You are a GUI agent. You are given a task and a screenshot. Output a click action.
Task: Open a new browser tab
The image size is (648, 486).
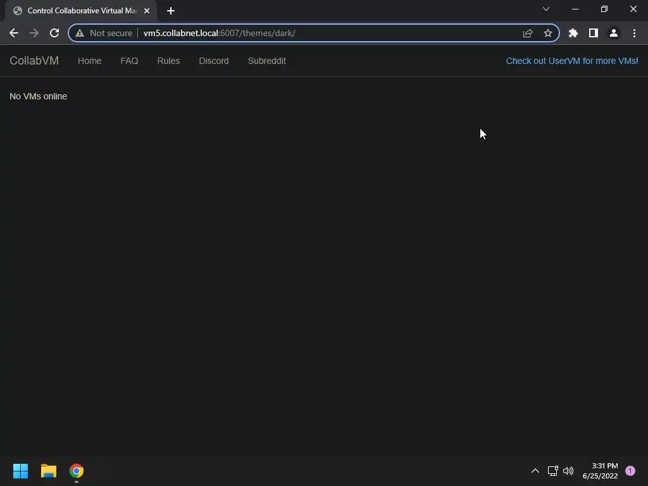tap(171, 11)
